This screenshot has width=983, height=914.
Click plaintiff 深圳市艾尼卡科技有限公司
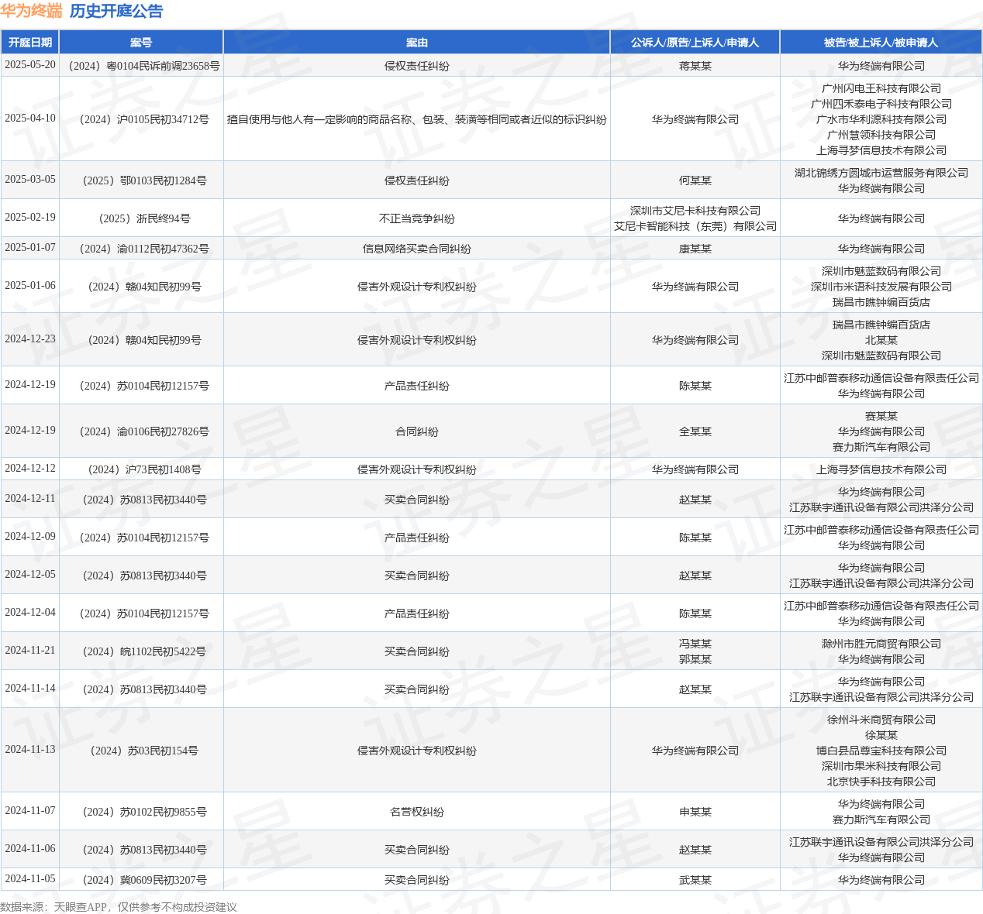pos(695,211)
